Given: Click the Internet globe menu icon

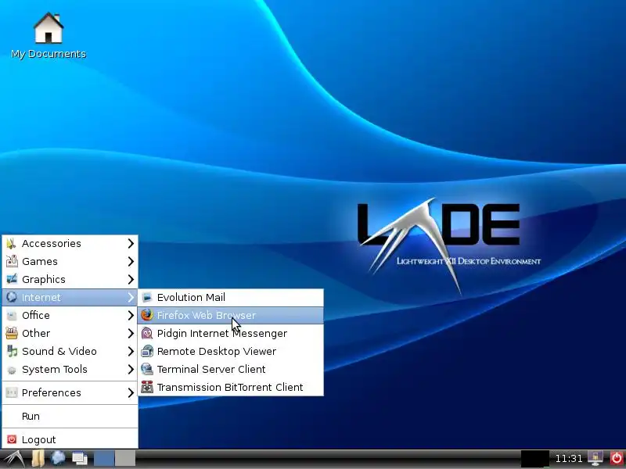Looking at the screenshot, I should click(x=12, y=297).
